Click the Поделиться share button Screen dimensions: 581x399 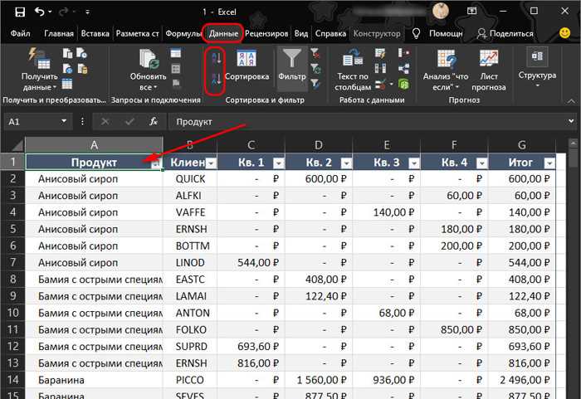coord(505,33)
